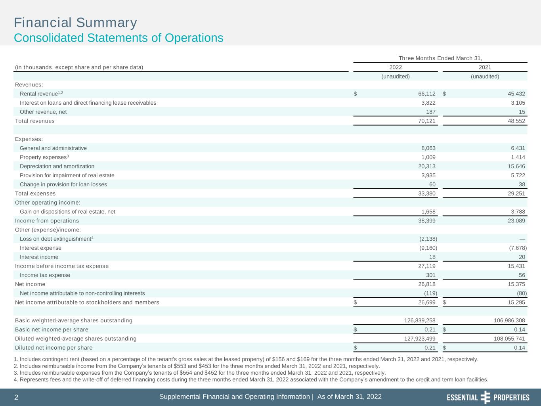Click basic shares value 106,986,308
The height and width of the screenshot is (406, 541).
[509, 320]
